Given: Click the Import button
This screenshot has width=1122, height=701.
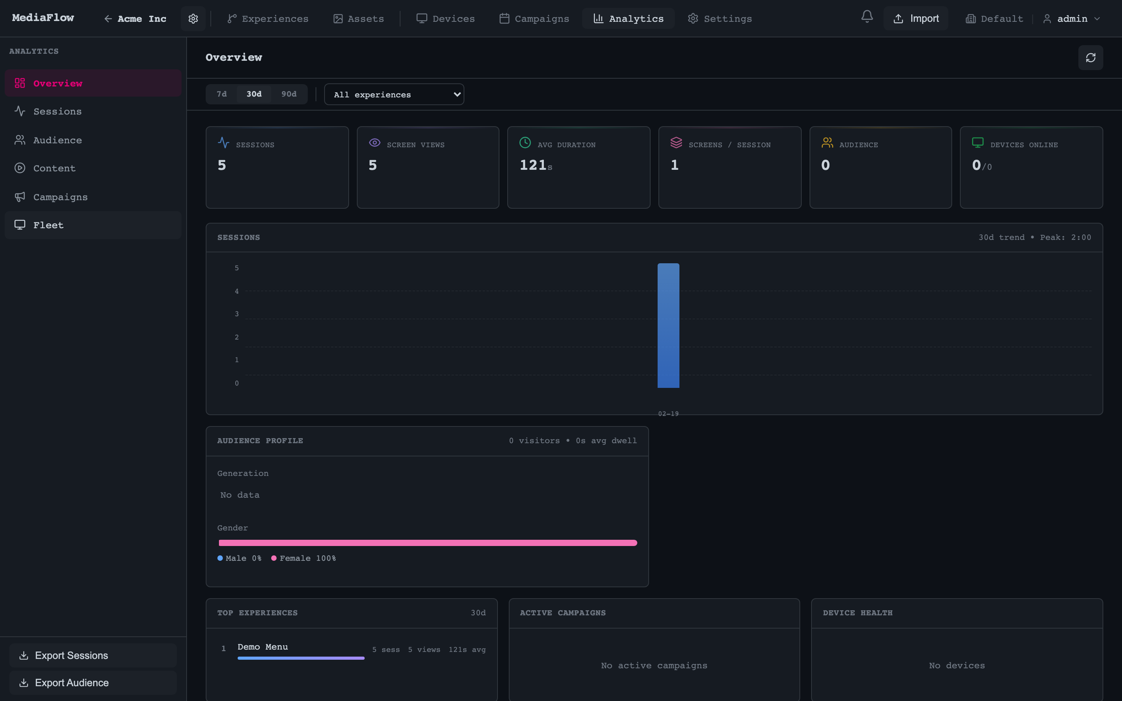Looking at the screenshot, I should pos(916,18).
